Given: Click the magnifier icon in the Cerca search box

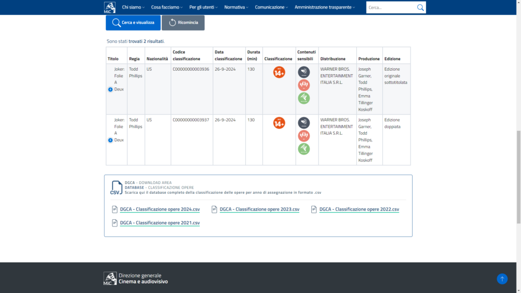Looking at the screenshot, I should click(420, 7).
